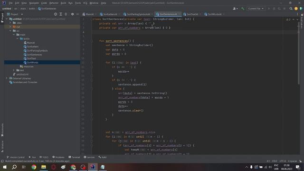The height and width of the screenshot is (171, 304).
Task: Open the Problems tool window
Action: 58,157
